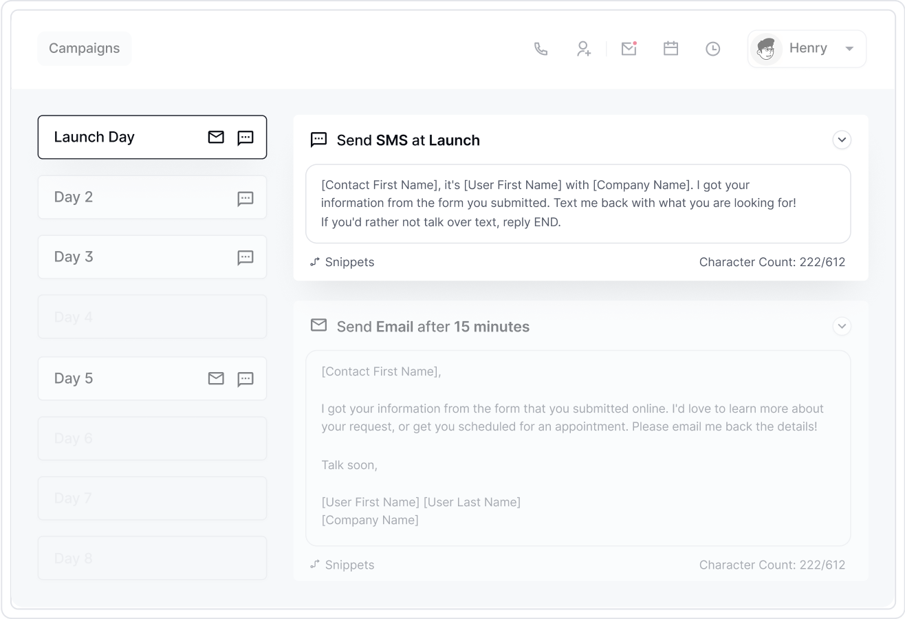Click the email envelope icon on Launch Day
Image resolution: width=905 pixels, height=619 pixels.
[215, 138]
